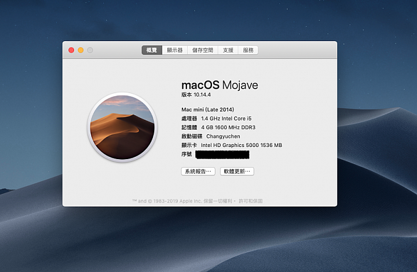The image size is (417, 272).
Task: Click the 軟體更新 button
Action: coord(237,171)
